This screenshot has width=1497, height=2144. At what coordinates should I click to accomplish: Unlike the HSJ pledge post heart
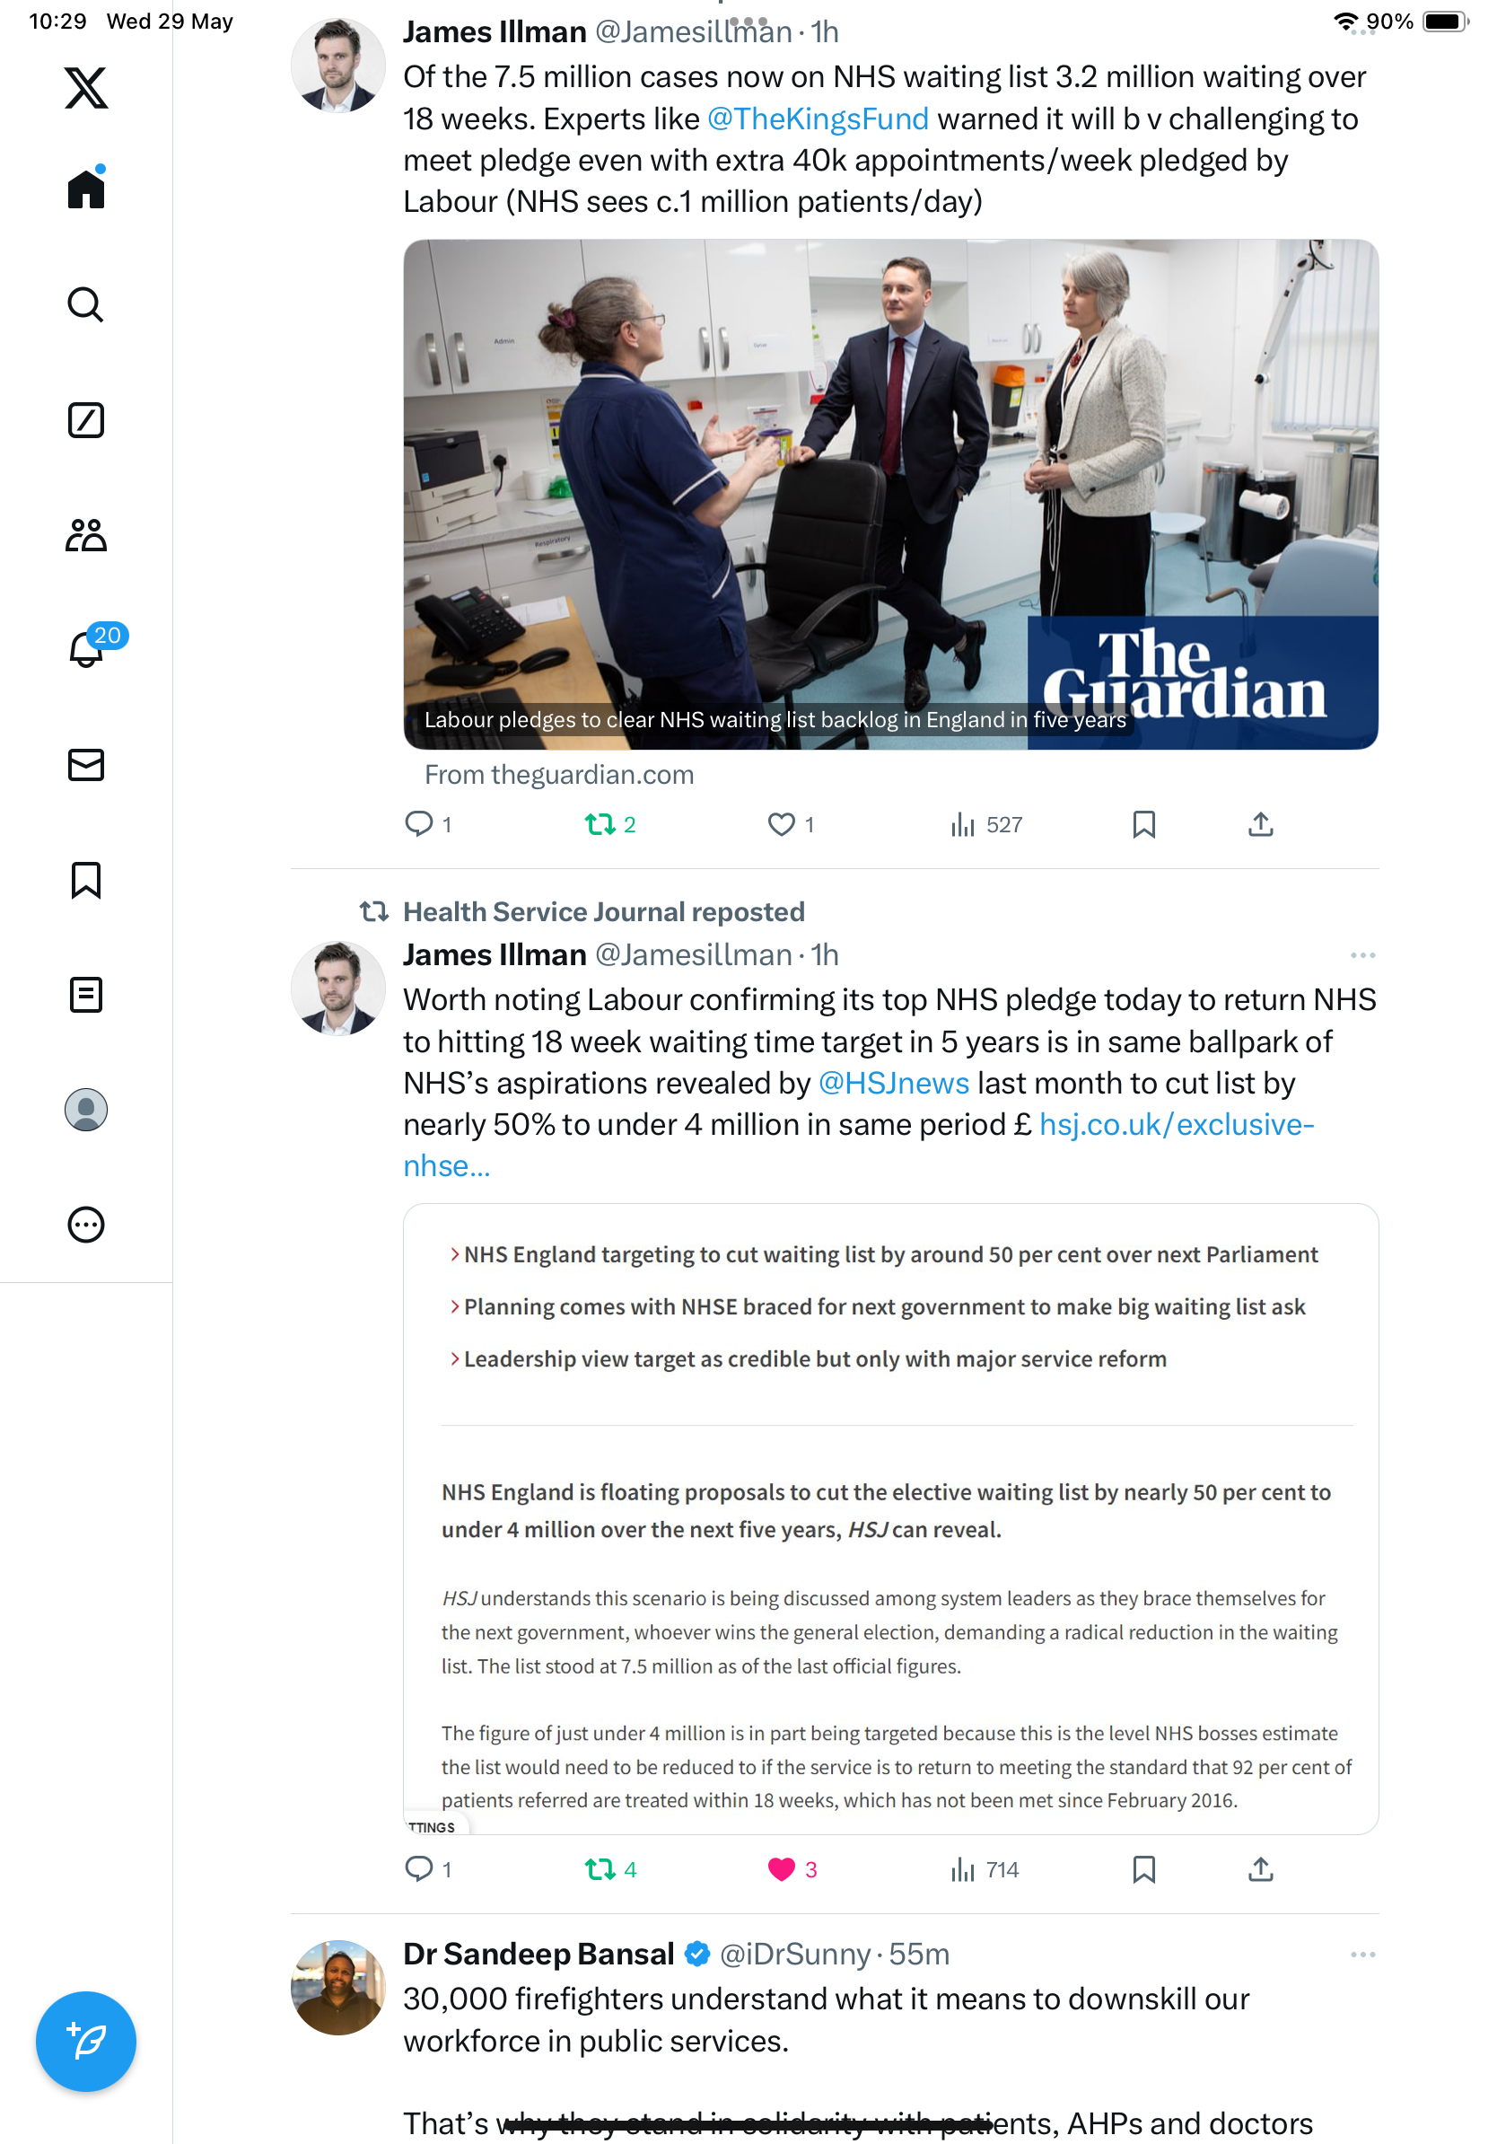(x=781, y=1868)
